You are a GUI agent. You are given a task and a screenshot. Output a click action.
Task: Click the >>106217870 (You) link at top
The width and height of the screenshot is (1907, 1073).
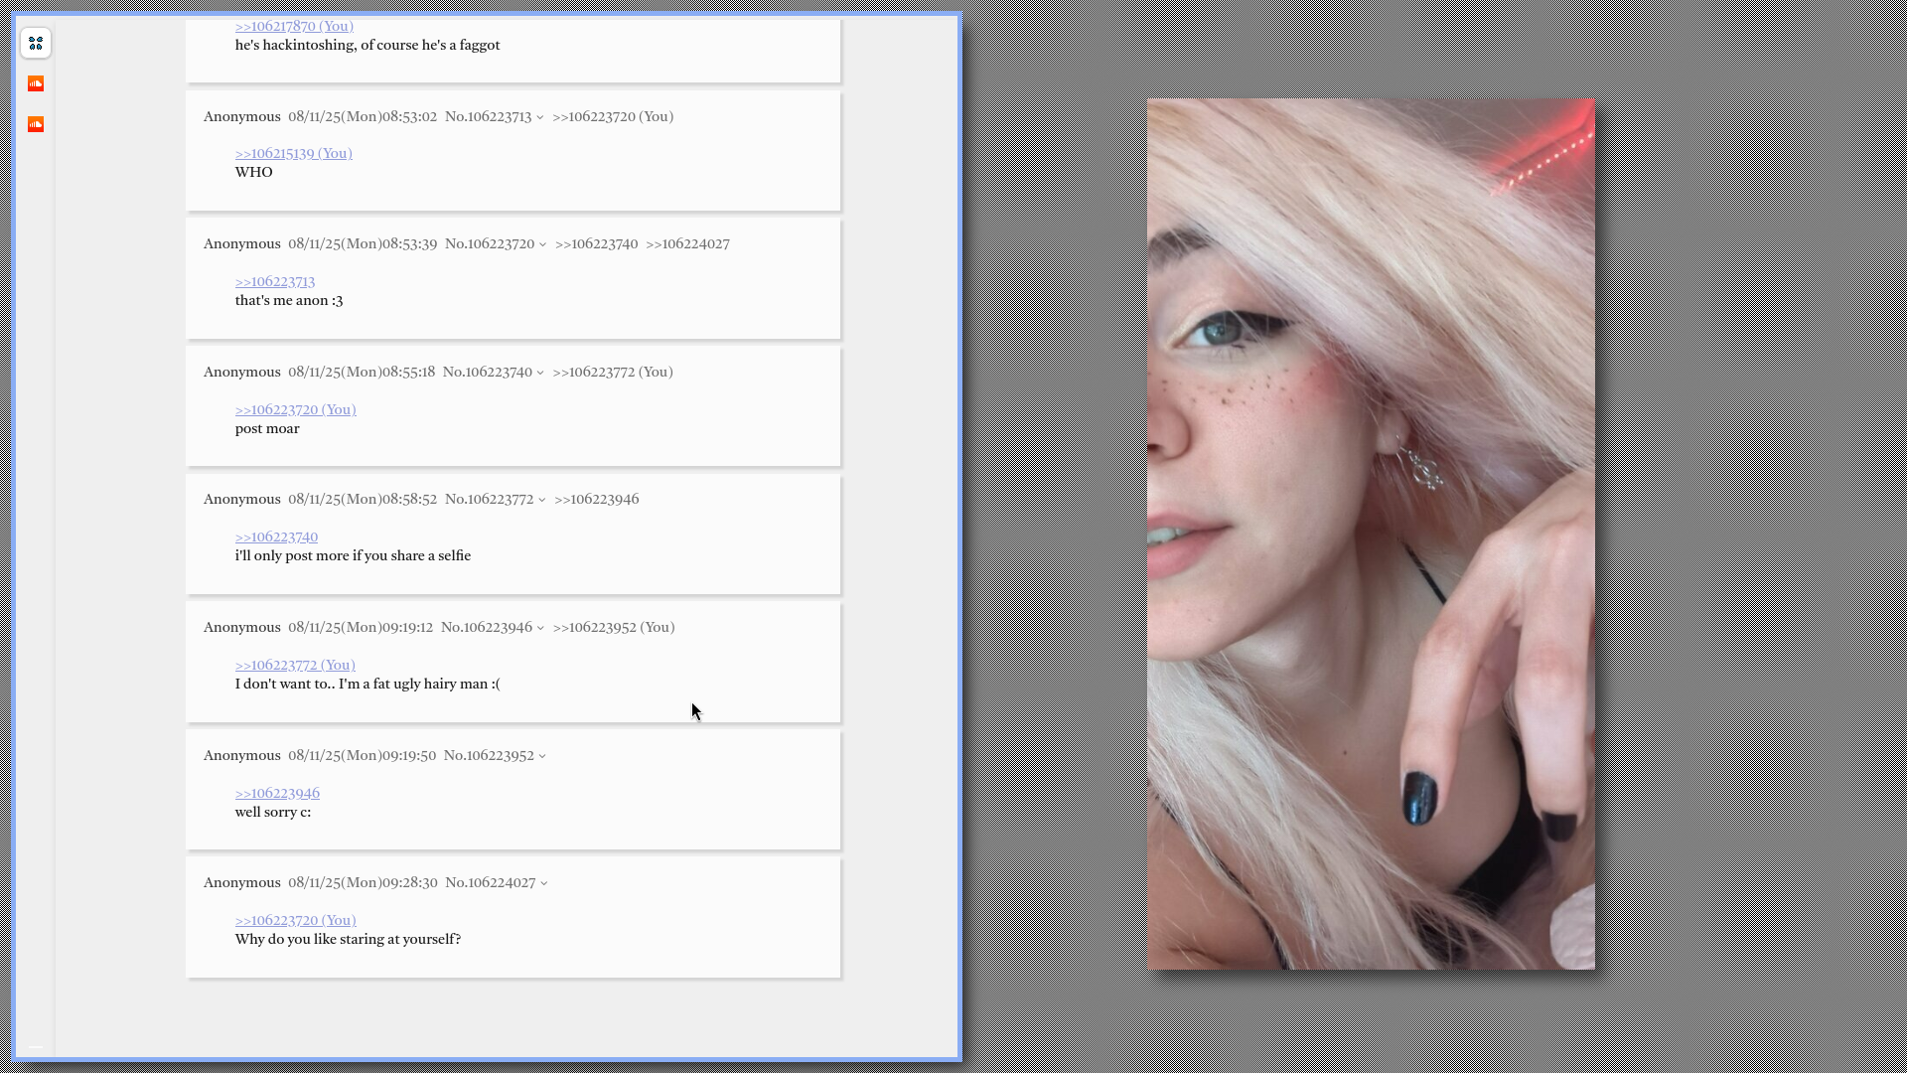pyautogui.click(x=293, y=27)
